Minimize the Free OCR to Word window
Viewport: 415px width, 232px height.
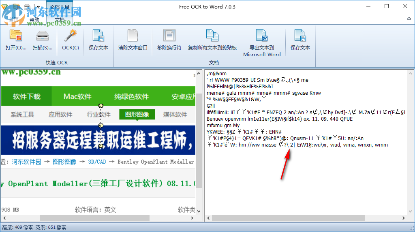[x=368, y=6]
